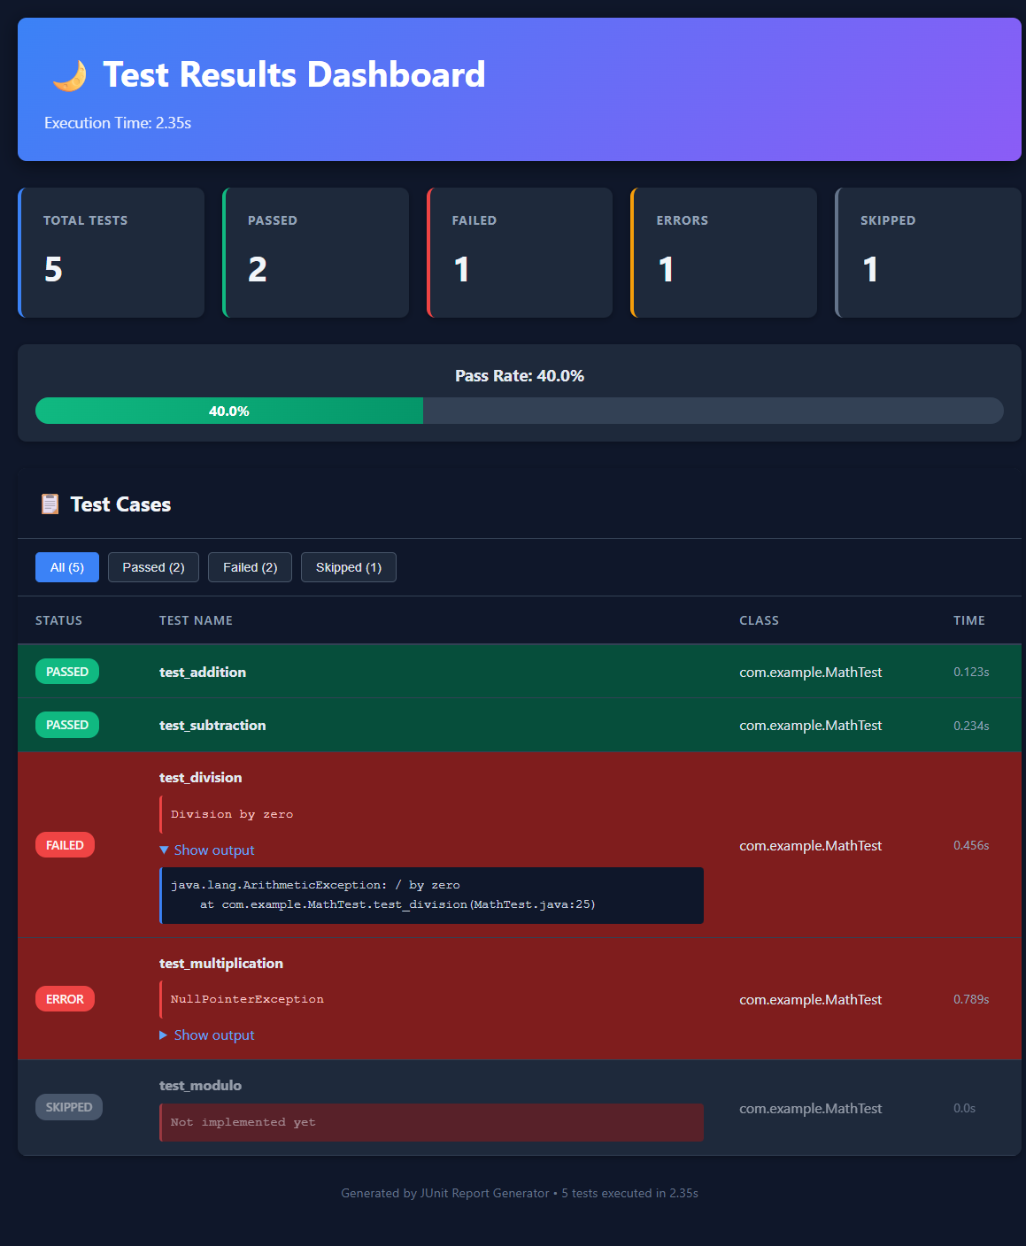1026x1246 pixels.
Task: Click the 0.789s time value
Action: (971, 999)
